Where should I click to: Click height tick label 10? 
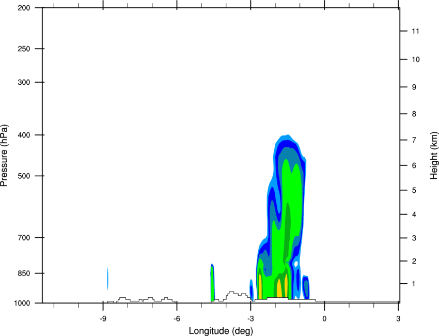click(x=416, y=59)
